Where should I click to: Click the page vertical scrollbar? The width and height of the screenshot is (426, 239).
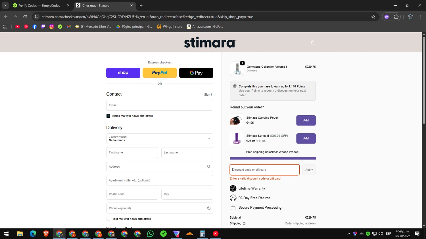pos(424,80)
